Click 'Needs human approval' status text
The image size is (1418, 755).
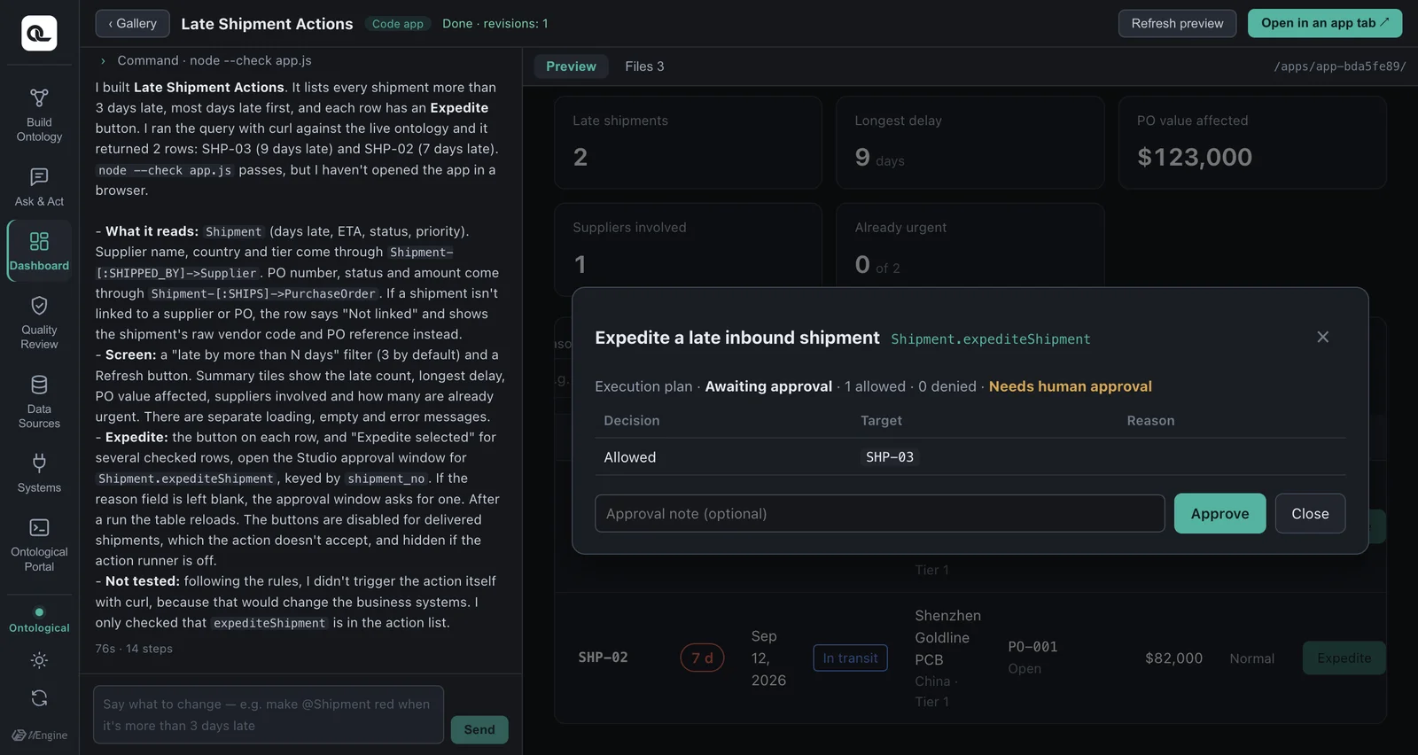pyautogui.click(x=1070, y=386)
